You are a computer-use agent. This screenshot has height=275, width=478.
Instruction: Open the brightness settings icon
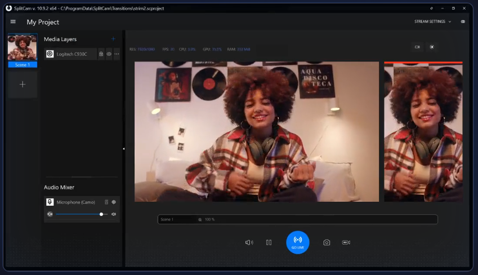432,47
